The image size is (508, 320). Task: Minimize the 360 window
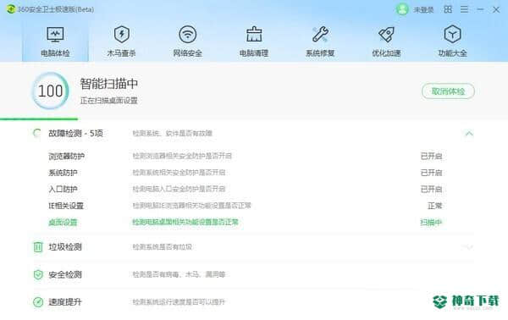click(480, 9)
